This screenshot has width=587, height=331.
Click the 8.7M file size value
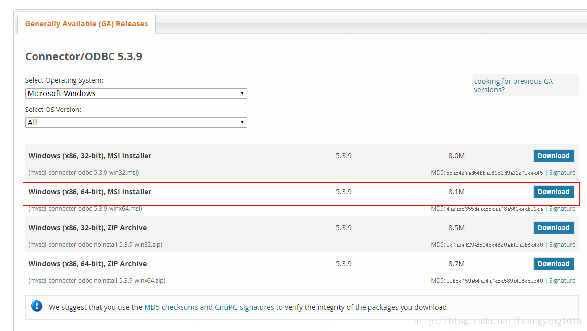(x=456, y=263)
